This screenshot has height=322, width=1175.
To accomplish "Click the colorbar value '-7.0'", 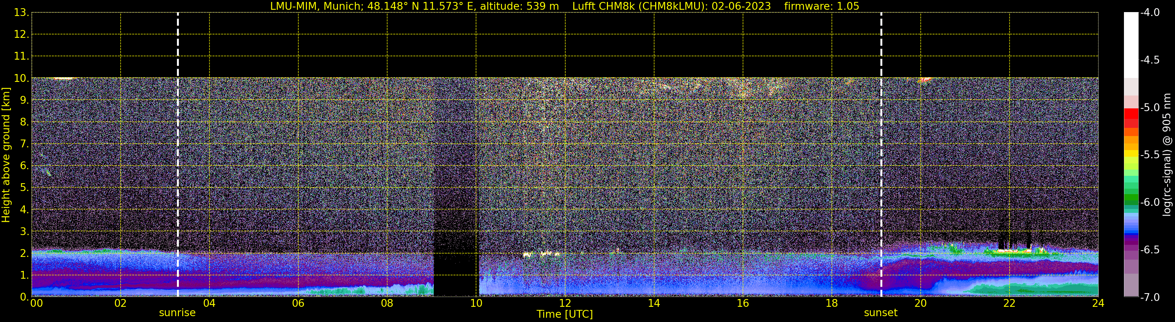I will tap(1150, 297).
